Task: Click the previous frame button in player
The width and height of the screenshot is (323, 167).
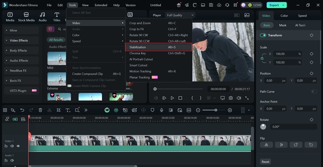Action: tap(156, 98)
